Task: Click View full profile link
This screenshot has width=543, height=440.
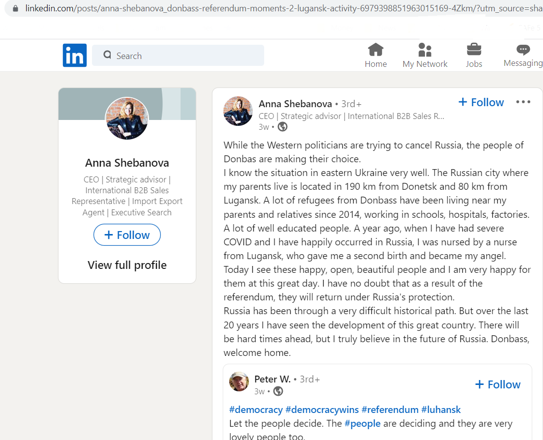Action: (127, 265)
